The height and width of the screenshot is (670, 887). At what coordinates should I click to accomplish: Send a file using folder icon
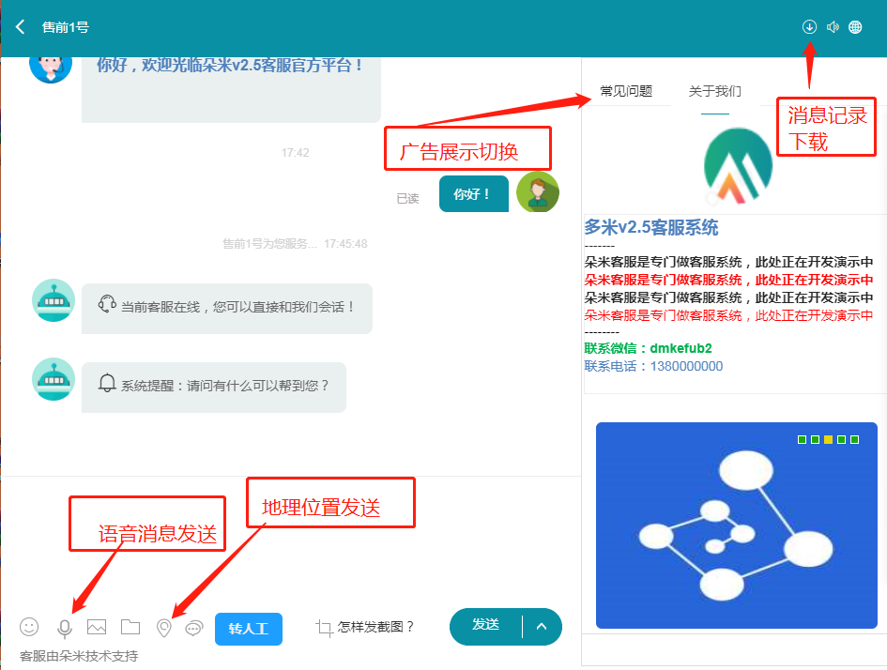(130, 627)
